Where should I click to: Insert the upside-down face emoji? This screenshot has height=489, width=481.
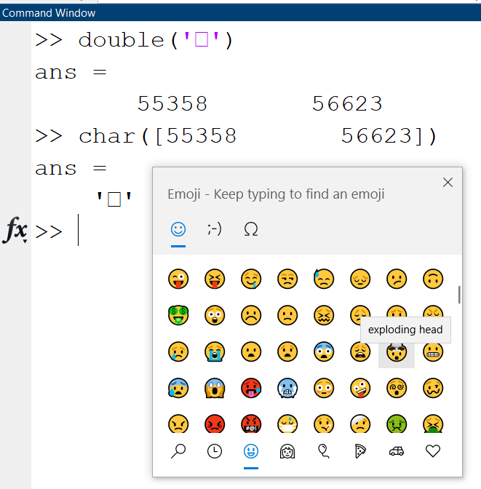[x=433, y=279]
